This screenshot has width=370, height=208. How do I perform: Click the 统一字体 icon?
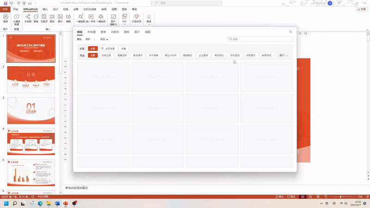91,18
